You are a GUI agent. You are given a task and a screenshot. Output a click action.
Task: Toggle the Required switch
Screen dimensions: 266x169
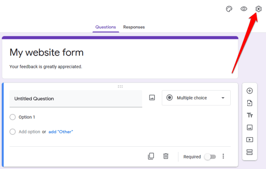click(x=210, y=157)
